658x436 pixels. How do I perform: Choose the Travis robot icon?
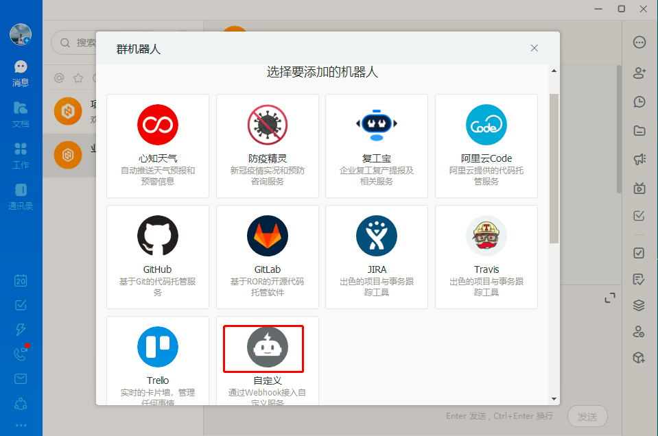[x=486, y=236]
